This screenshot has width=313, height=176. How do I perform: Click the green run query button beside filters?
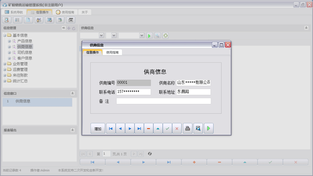tap(149, 36)
